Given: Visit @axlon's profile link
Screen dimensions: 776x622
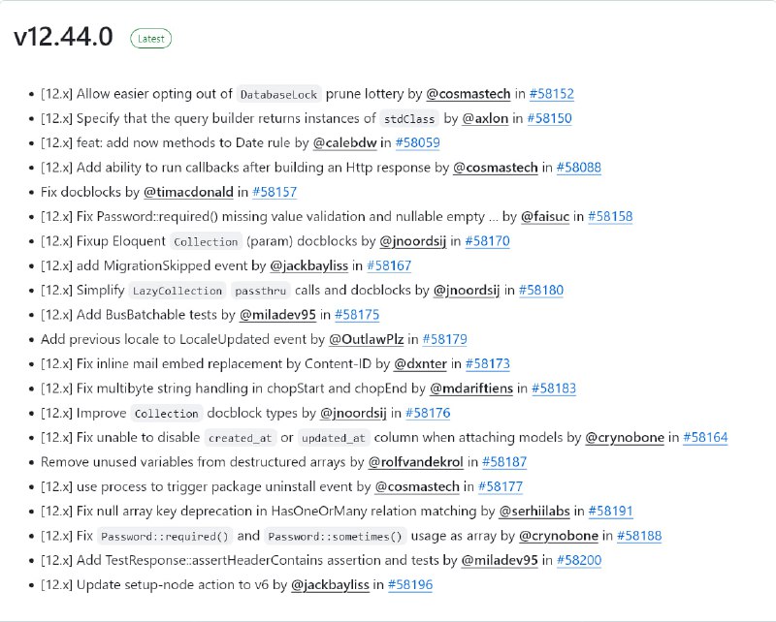Looking at the screenshot, I should pos(485,118).
